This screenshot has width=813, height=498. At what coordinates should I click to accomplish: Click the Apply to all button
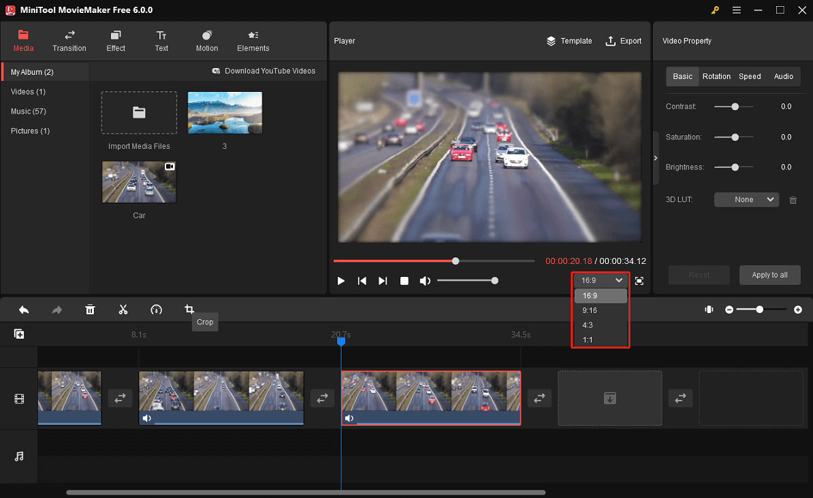(769, 275)
